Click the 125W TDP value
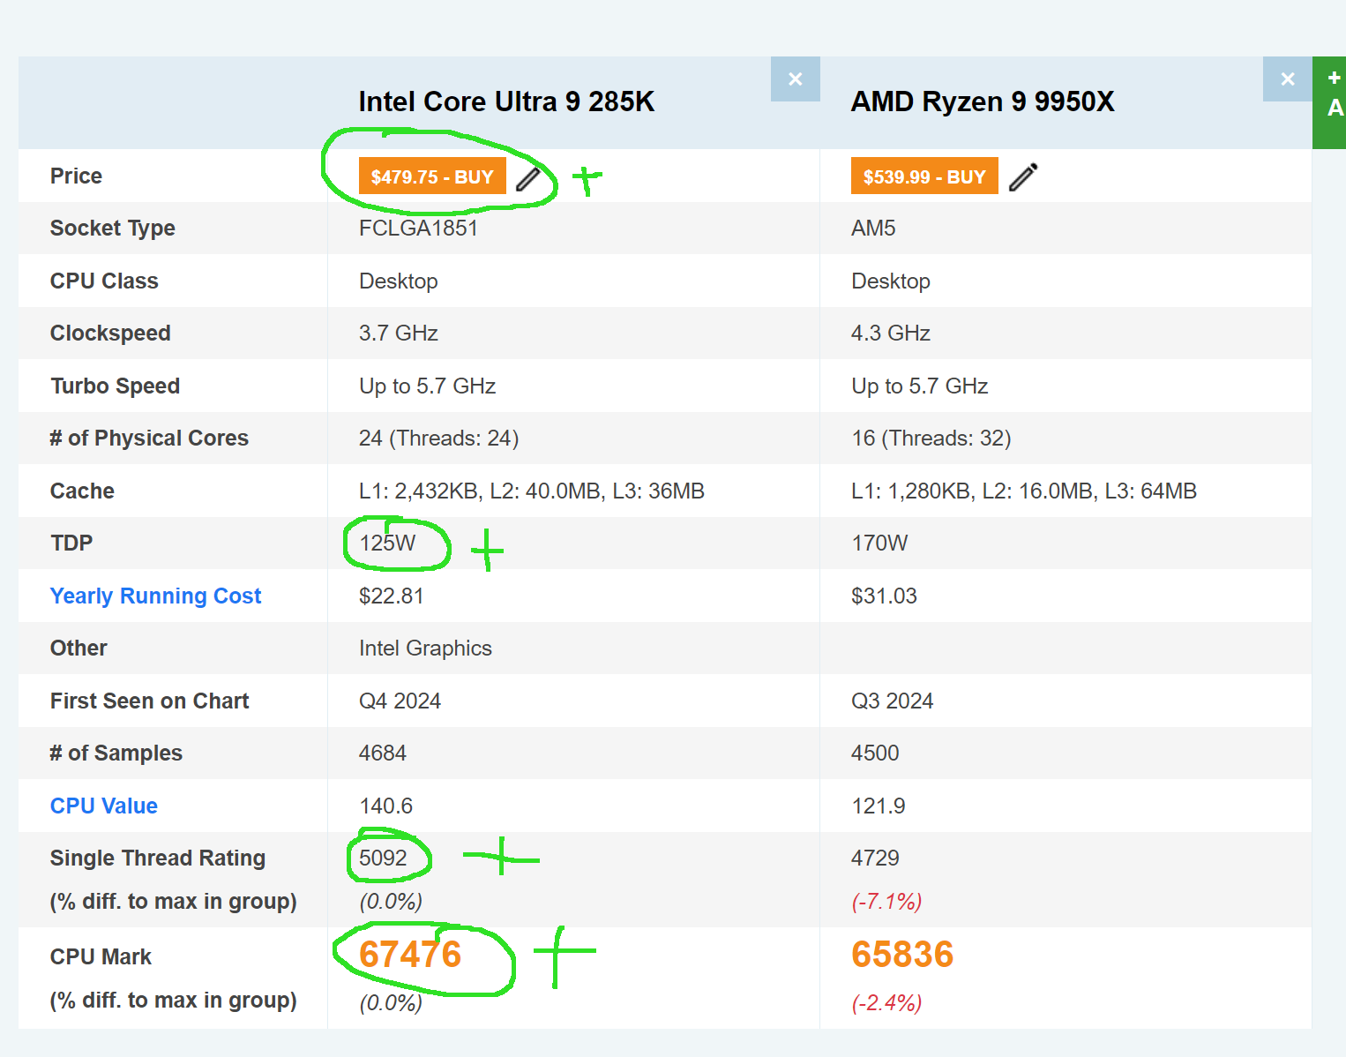This screenshot has width=1346, height=1057. click(387, 543)
